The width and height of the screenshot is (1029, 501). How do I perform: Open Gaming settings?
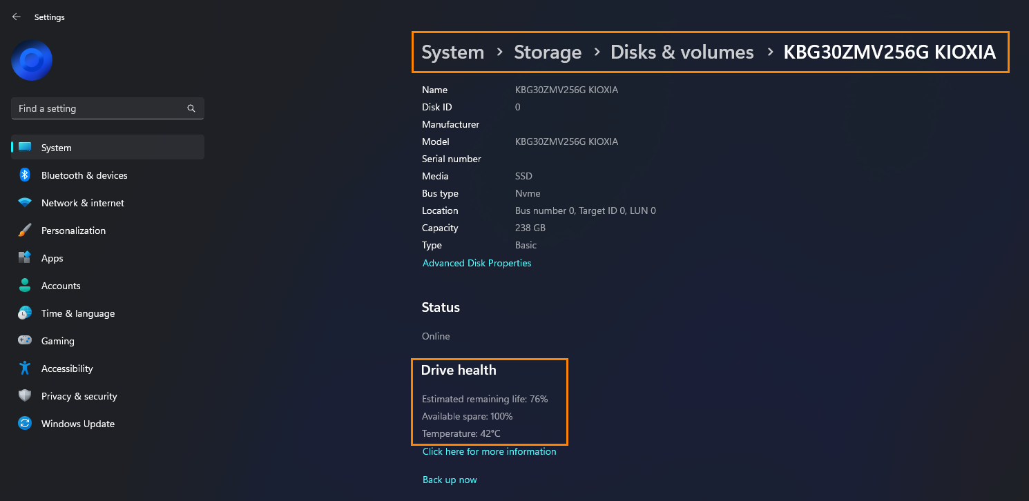tap(108, 341)
